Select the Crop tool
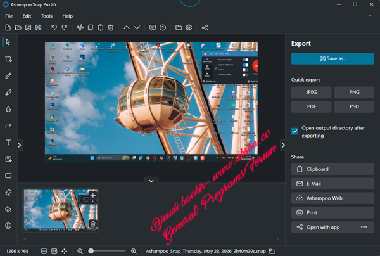The height and width of the screenshot is (256, 380). coord(8,59)
